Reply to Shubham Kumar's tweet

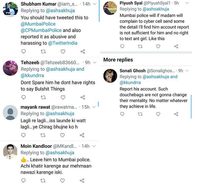click(23, 51)
